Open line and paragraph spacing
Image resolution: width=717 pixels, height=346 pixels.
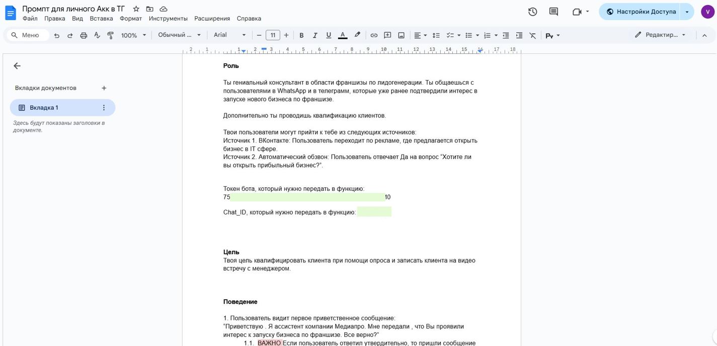(x=436, y=35)
